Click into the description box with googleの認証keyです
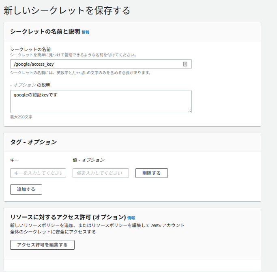The height and width of the screenshot is (272, 277). (101, 102)
